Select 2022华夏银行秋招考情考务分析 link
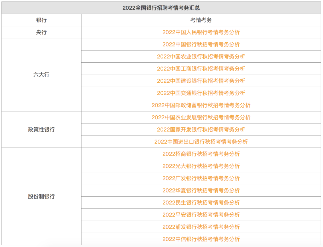Viewport: 323px width, 247px height. pos(201,191)
